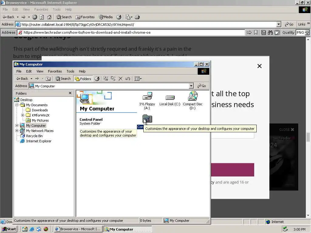Open the Internet Explorer address bar dropdown
The image size is (311, 233).
[279, 24]
